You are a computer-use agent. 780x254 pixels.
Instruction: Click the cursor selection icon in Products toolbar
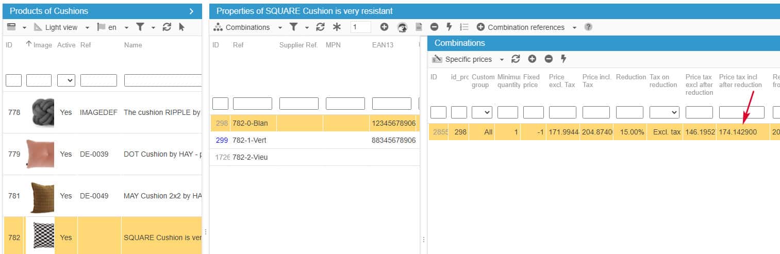[181, 27]
